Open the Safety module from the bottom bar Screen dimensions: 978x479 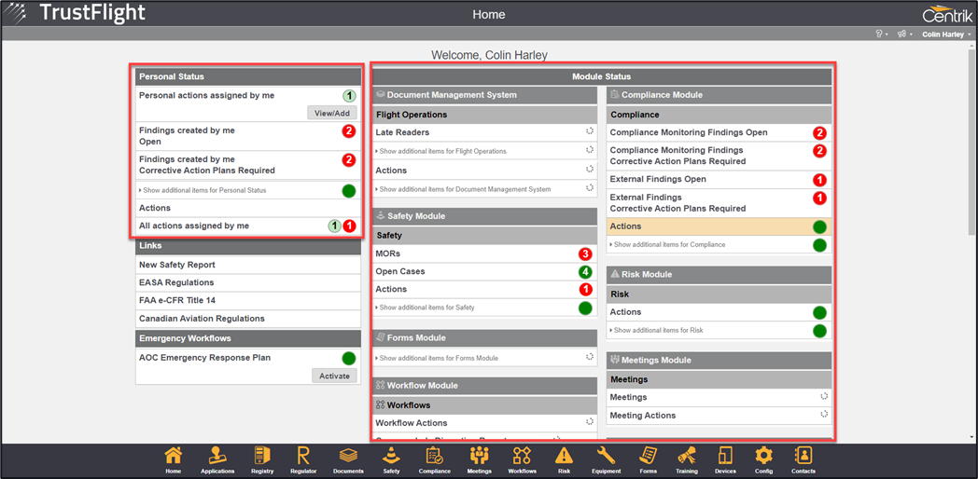pyautogui.click(x=391, y=458)
